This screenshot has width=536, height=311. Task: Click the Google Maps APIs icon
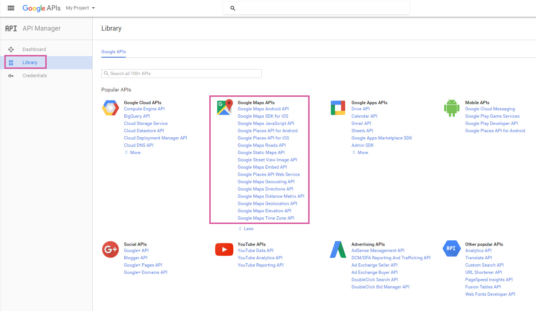click(x=225, y=107)
